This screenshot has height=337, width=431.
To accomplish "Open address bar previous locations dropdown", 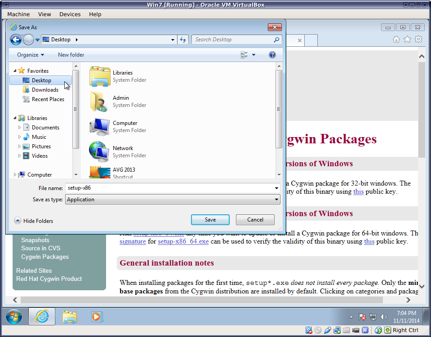I will 173,40.
